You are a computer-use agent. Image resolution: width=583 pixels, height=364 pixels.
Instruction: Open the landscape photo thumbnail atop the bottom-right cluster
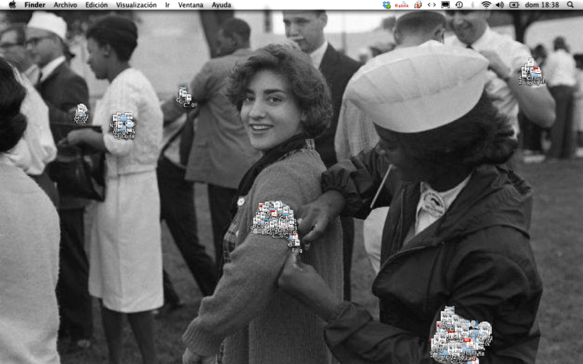[x=450, y=308]
